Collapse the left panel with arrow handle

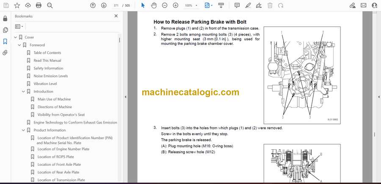125,97
